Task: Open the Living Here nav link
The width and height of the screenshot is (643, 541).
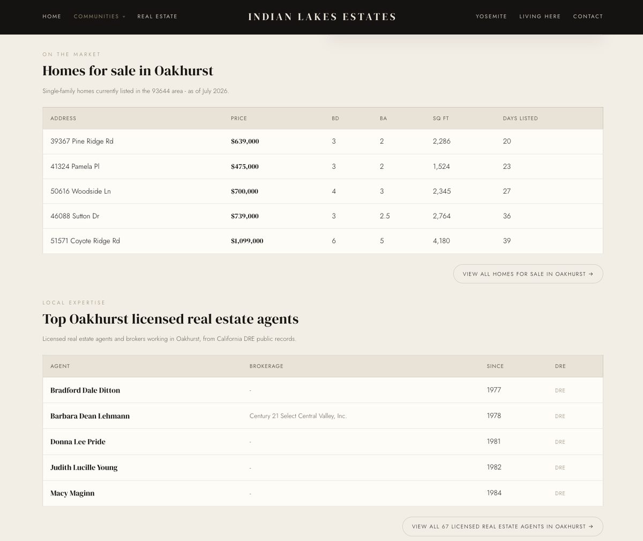Action: [x=540, y=17]
